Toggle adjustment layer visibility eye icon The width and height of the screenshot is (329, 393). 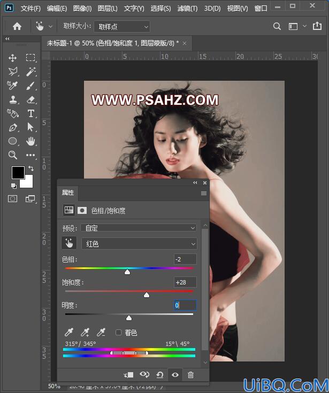175,375
